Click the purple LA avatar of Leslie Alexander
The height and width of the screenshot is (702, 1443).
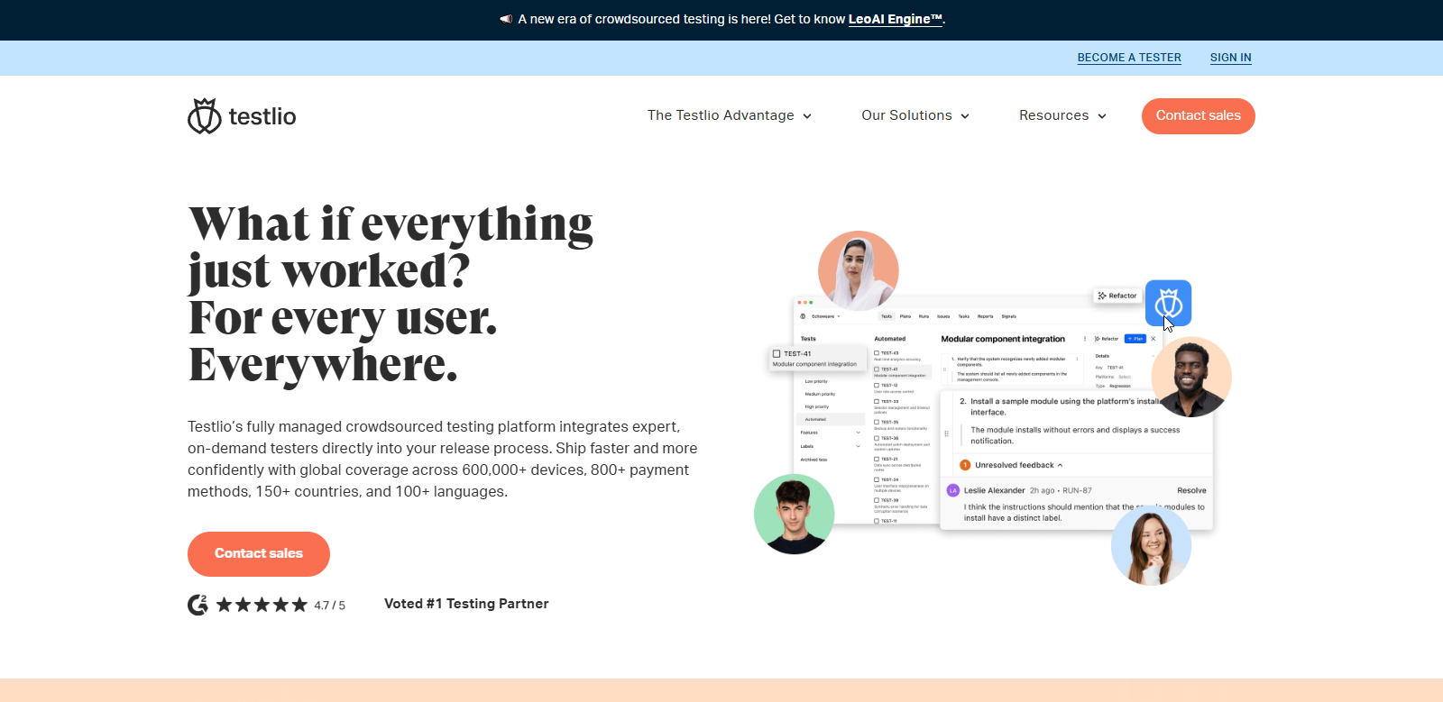point(953,490)
